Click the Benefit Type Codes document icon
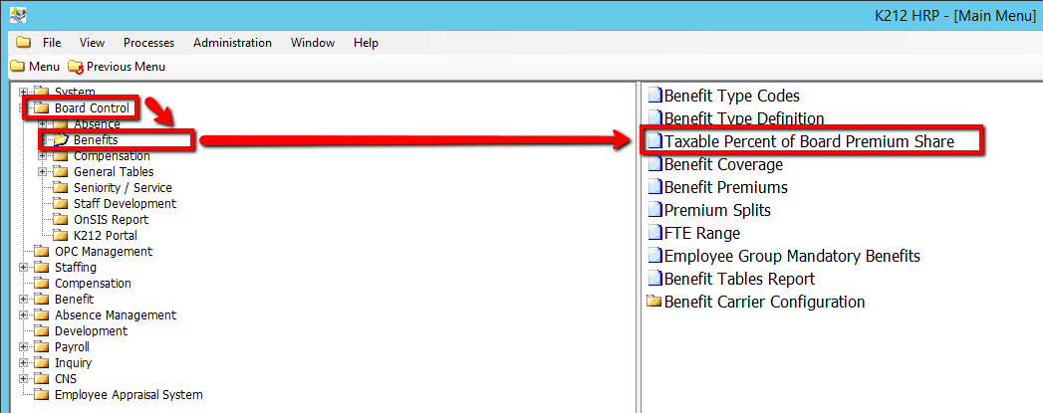 [x=654, y=97]
